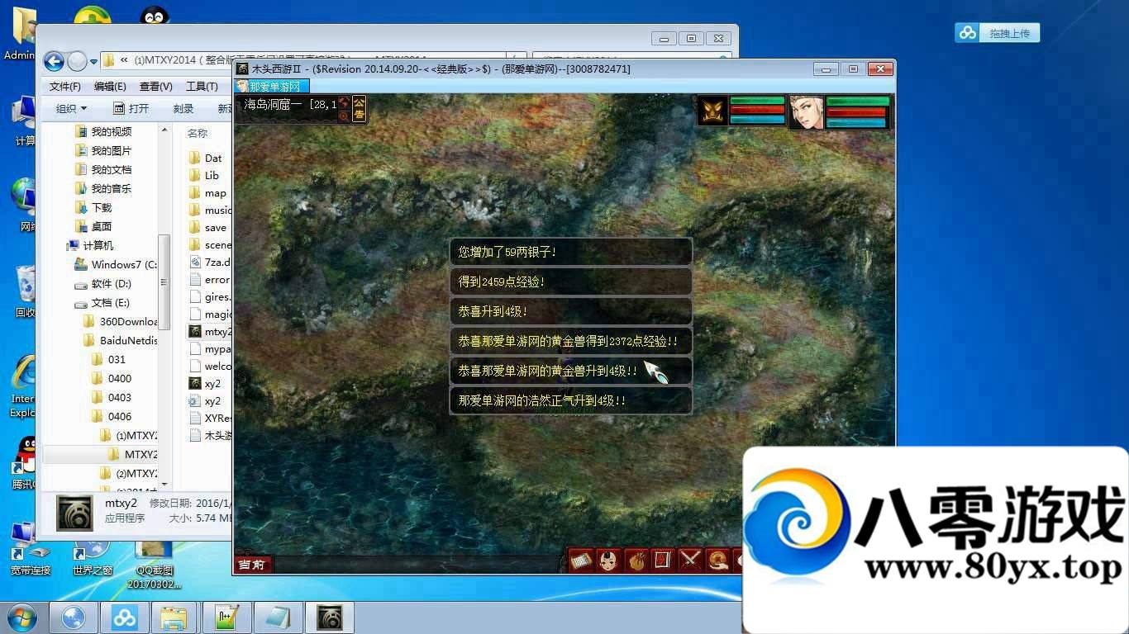Select the 0406 folder in tree

[111, 416]
